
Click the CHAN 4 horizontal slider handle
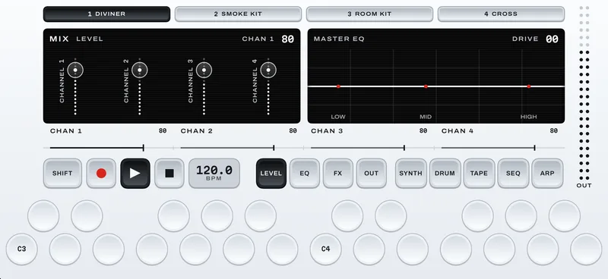click(535, 148)
